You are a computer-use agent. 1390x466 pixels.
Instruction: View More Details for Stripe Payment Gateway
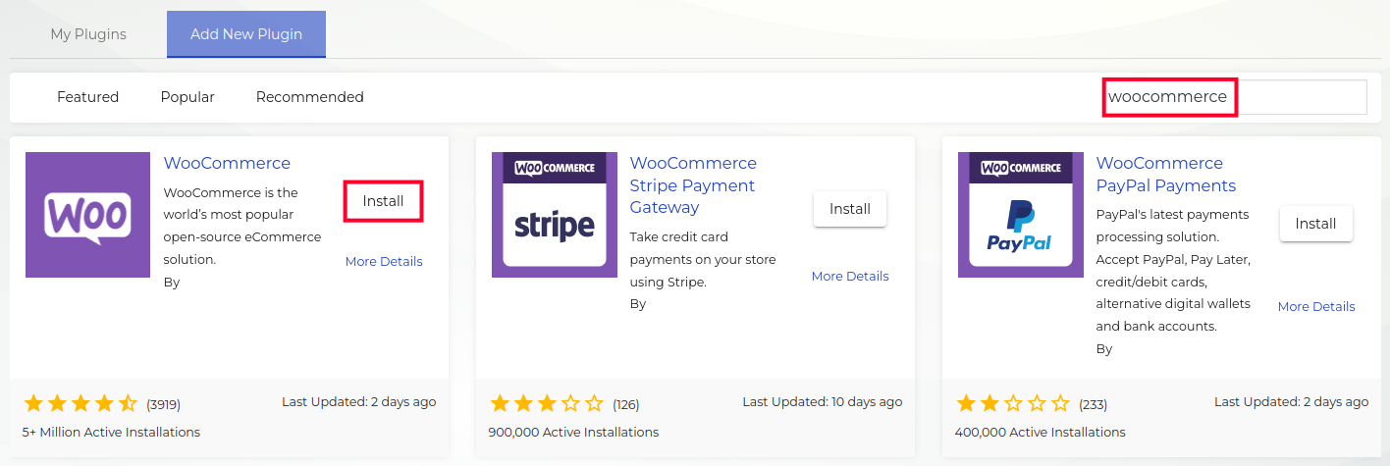tap(850, 277)
